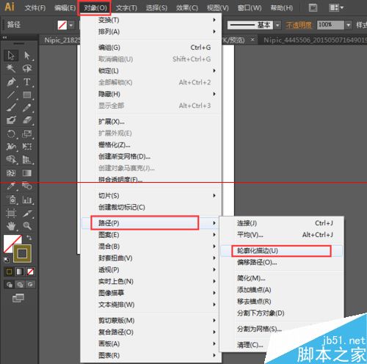367x364 pixels.
Task: Select the Perspective Grid tool
Action: 27,160
